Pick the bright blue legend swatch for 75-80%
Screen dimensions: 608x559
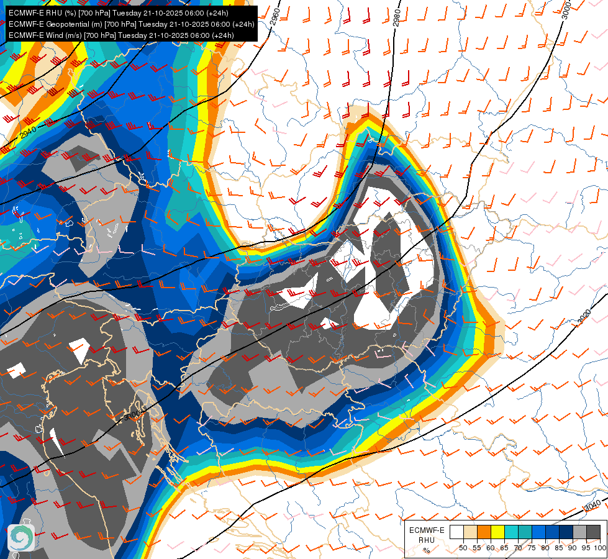pos(538,532)
